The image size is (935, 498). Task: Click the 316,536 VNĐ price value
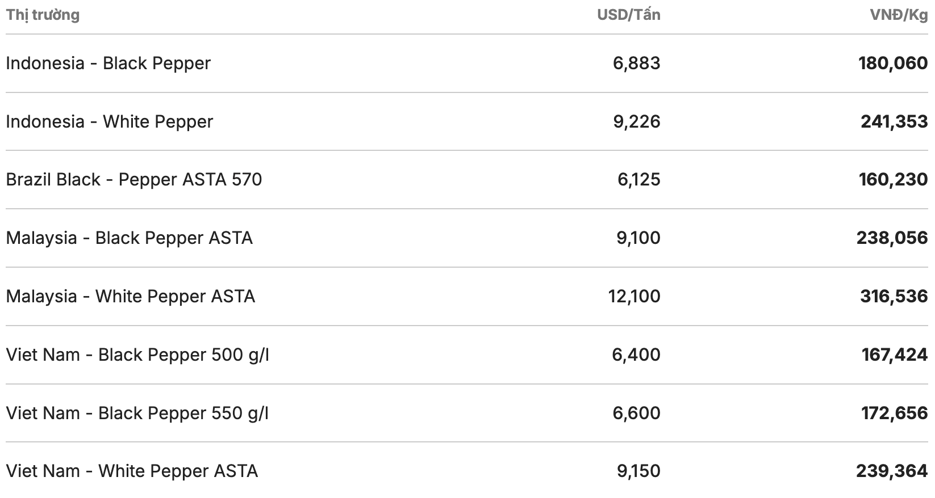[x=894, y=296]
